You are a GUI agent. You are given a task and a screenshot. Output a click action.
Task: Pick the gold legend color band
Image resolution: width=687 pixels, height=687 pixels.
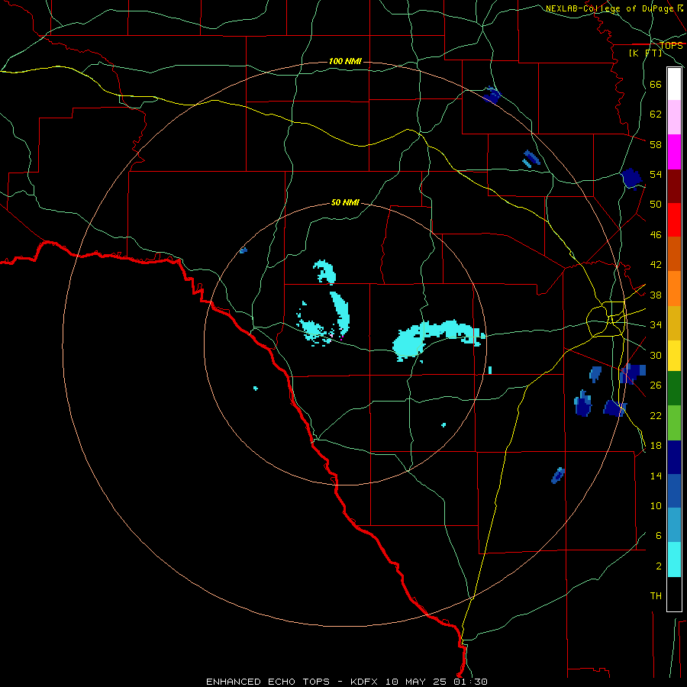(674, 324)
